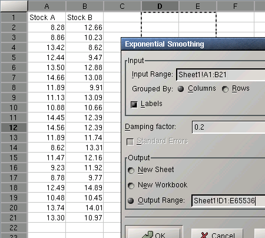
Task: Select column A header
Action: 47,6
